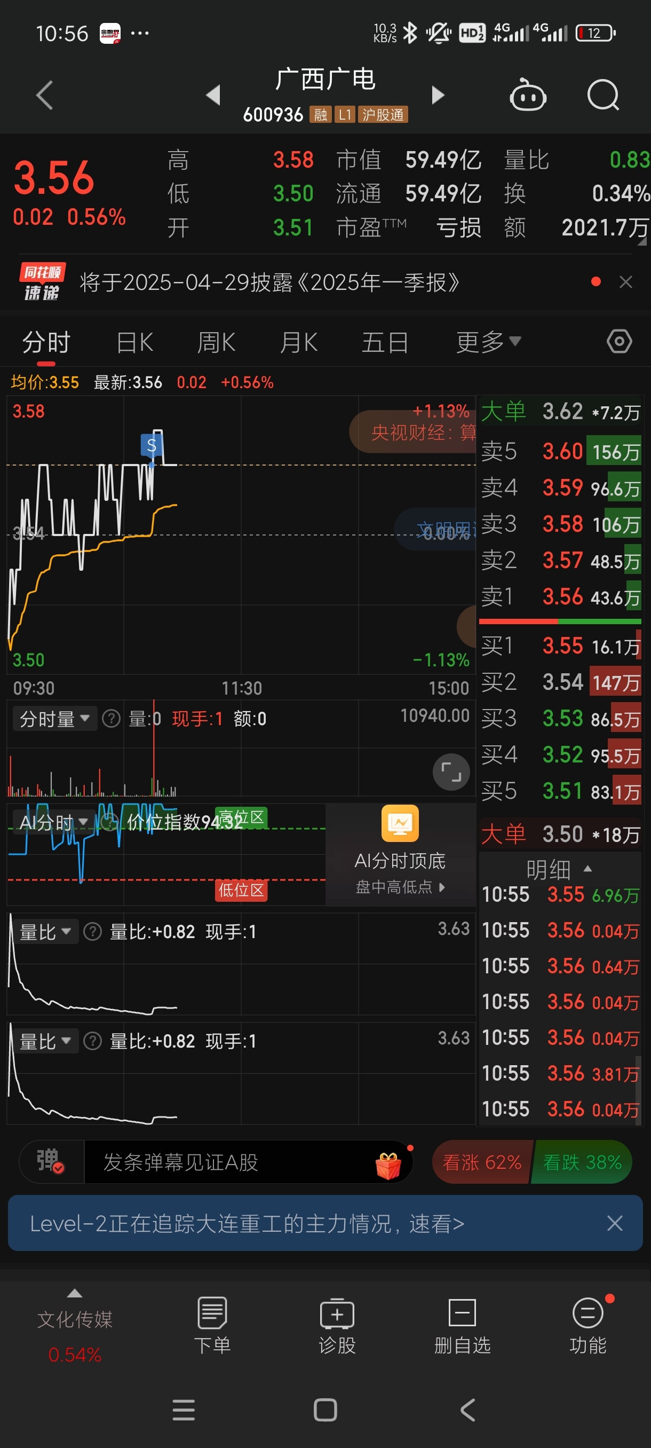This screenshot has width=651, height=1448.
Task: Switch to the 周K tab
Action: (x=216, y=342)
